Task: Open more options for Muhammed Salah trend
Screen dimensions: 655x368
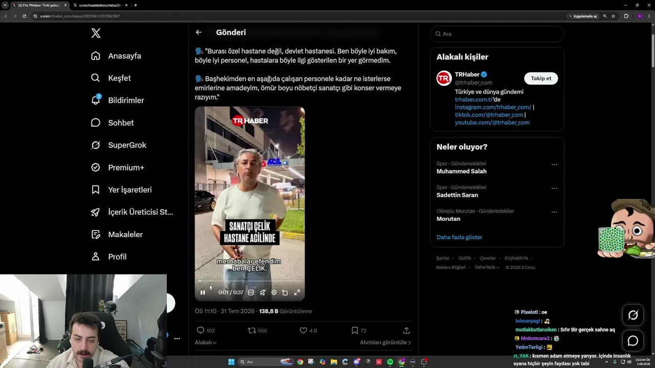Action: (554, 165)
